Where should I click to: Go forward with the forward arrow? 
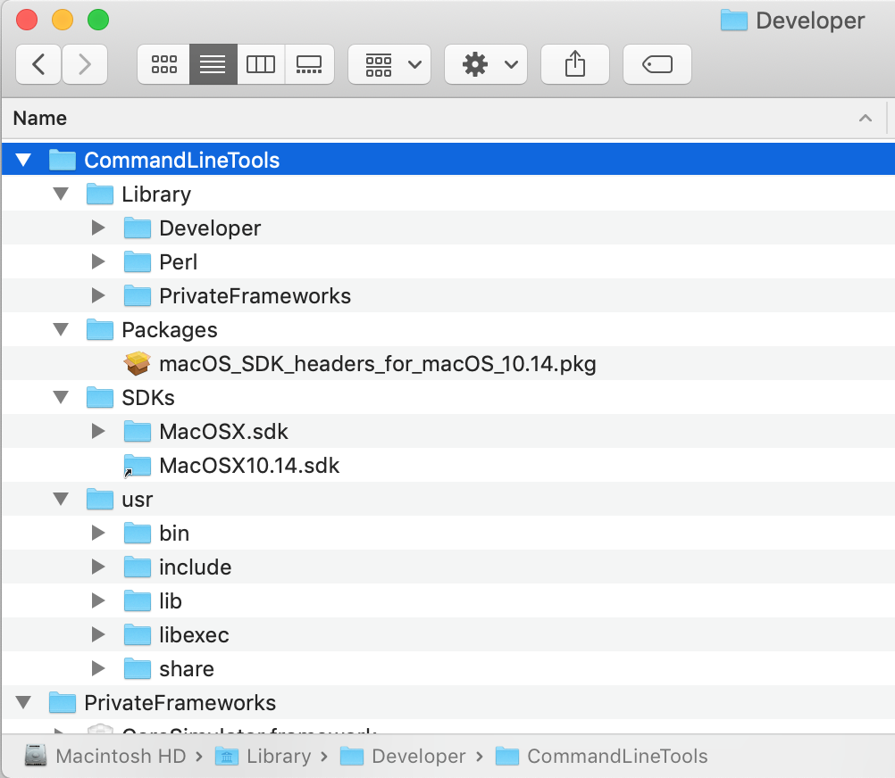point(85,64)
